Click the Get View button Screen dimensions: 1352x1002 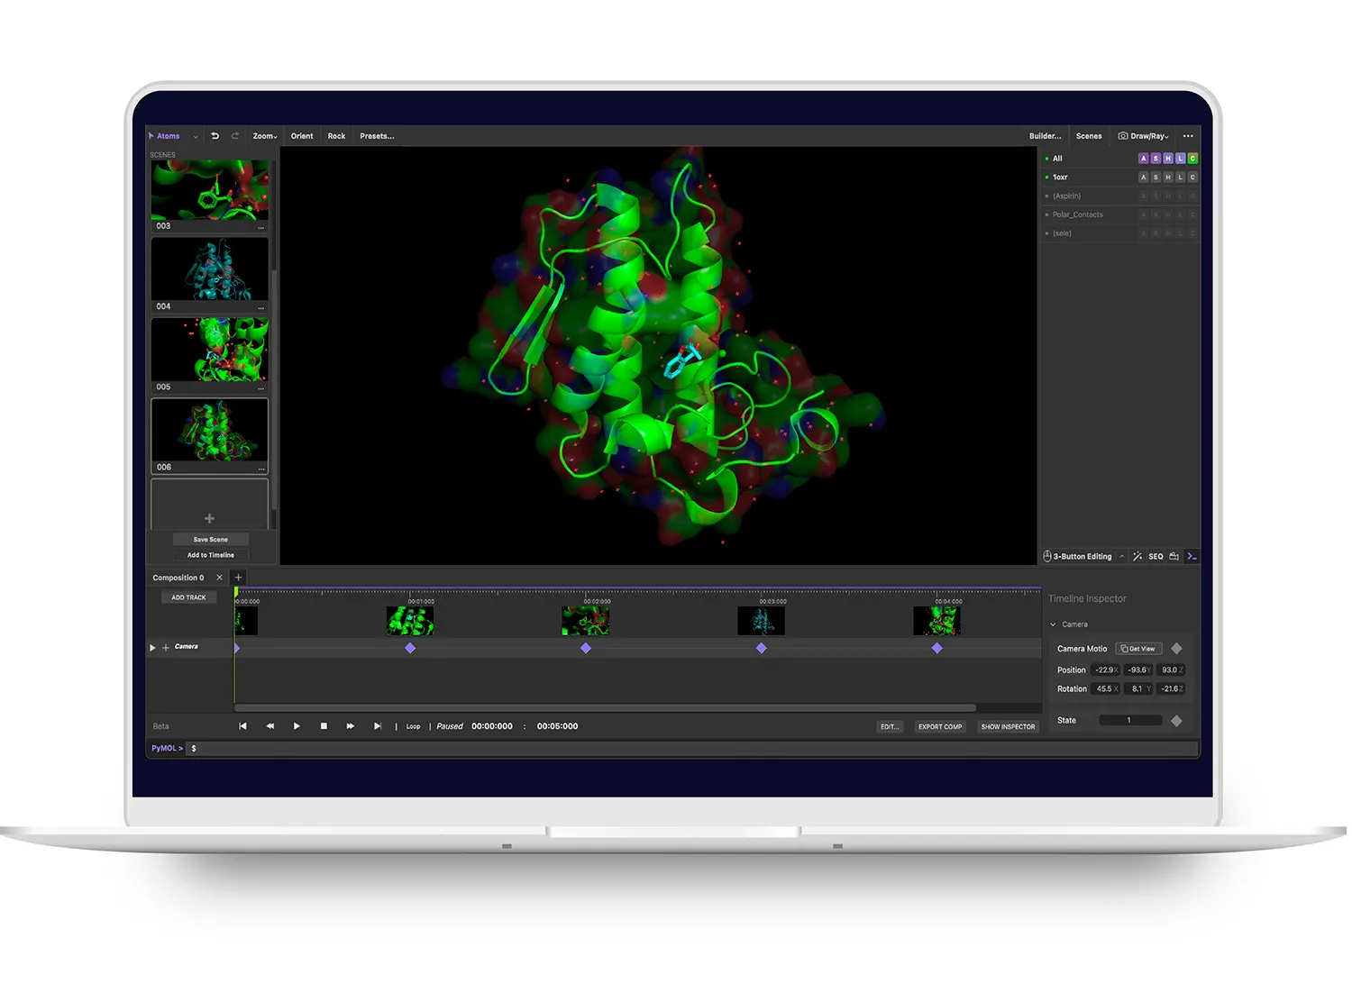(x=1138, y=648)
